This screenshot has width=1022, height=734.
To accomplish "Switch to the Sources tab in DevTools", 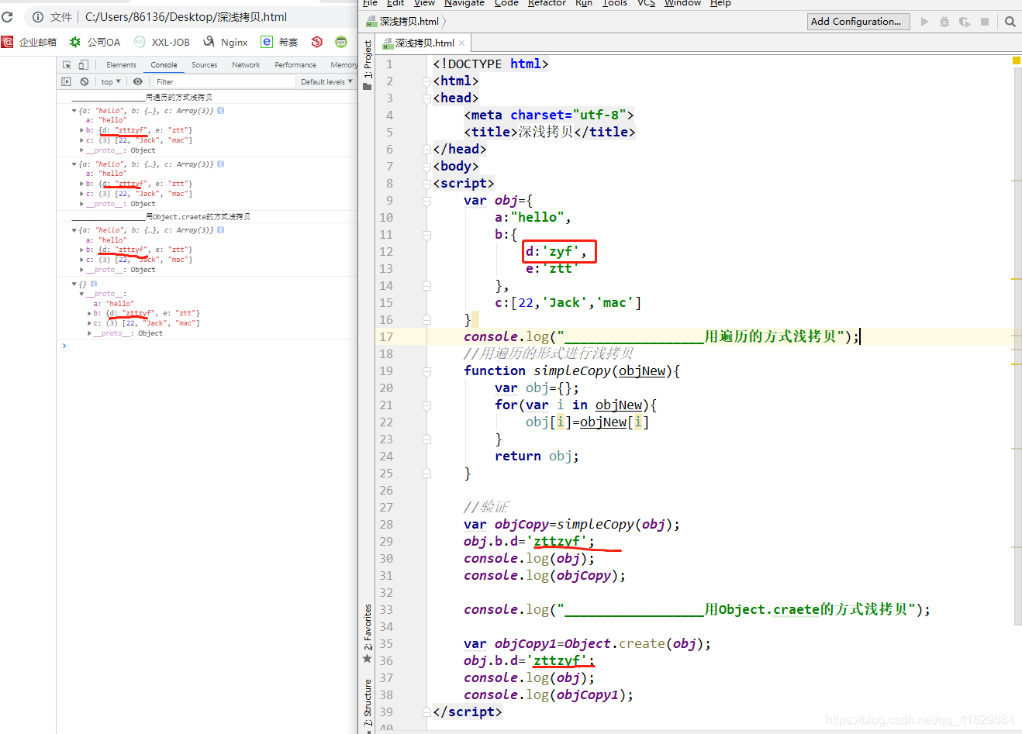I will pyautogui.click(x=205, y=65).
